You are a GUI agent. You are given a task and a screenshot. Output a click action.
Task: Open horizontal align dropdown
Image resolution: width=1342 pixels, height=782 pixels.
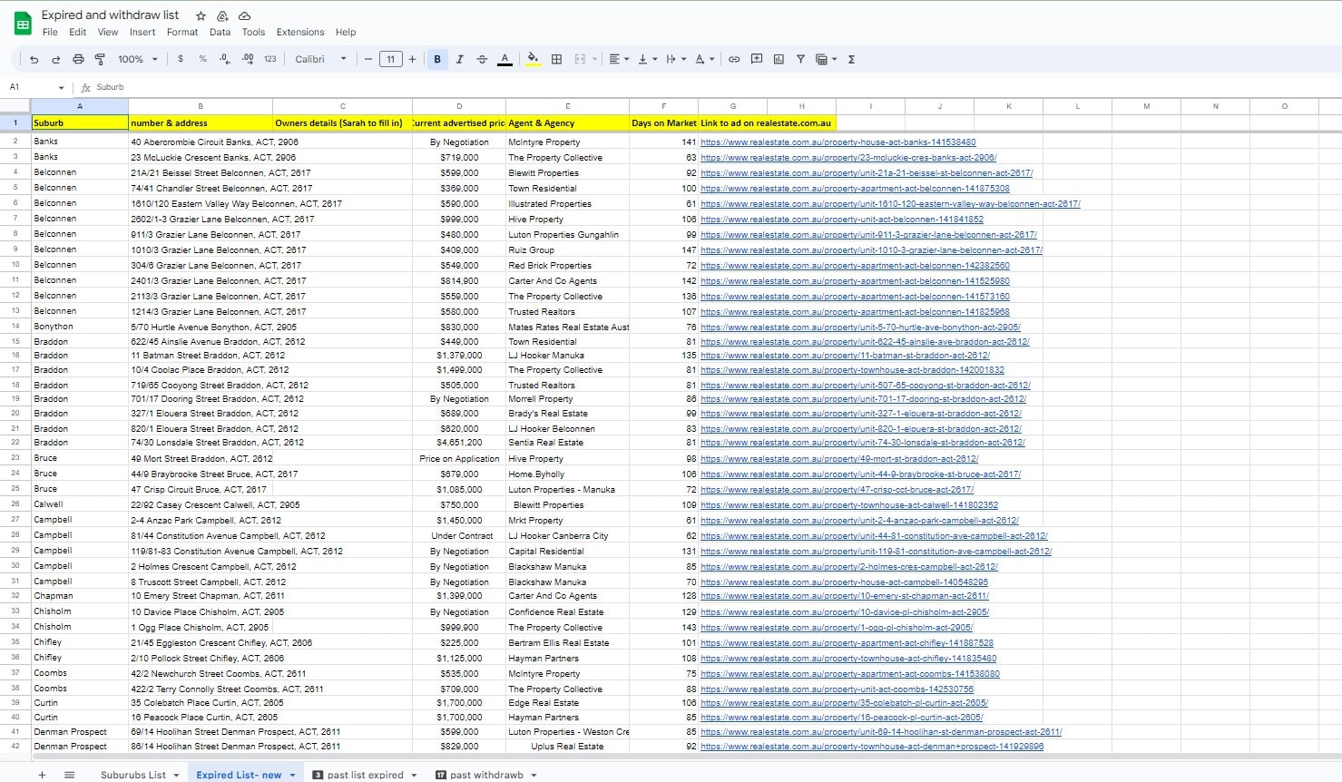pyautogui.click(x=618, y=59)
